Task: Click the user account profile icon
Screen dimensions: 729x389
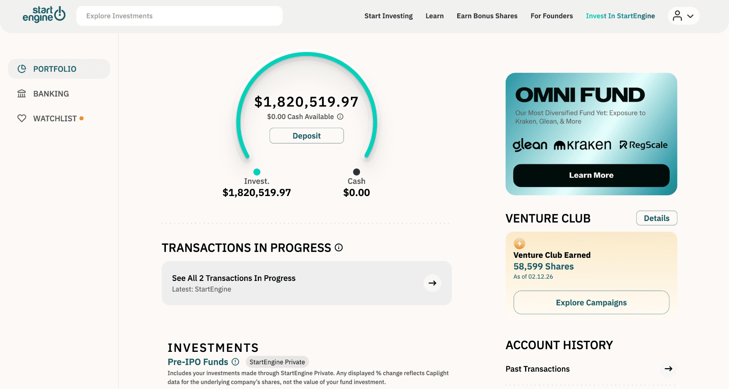Action: (x=678, y=16)
